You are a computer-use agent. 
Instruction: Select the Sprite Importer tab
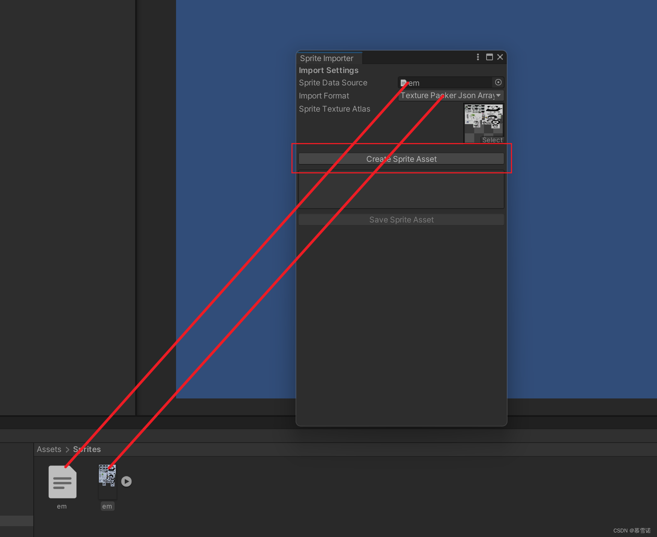pos(329,58)
